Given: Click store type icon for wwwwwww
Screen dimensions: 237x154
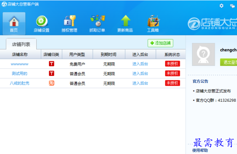Looking at the screenshot, I should tap(51, 64).
